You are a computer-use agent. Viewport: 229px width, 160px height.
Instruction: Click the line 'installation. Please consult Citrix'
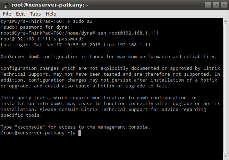pos(103,110)
